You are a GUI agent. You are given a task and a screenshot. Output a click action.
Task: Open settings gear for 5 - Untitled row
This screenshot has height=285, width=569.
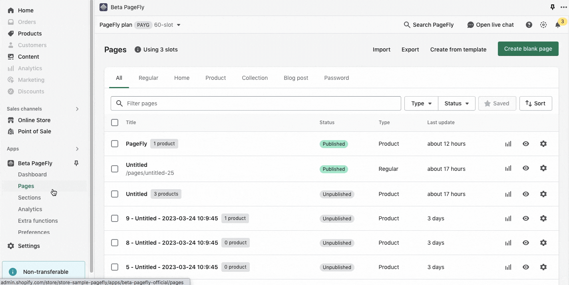click(543, 267)
